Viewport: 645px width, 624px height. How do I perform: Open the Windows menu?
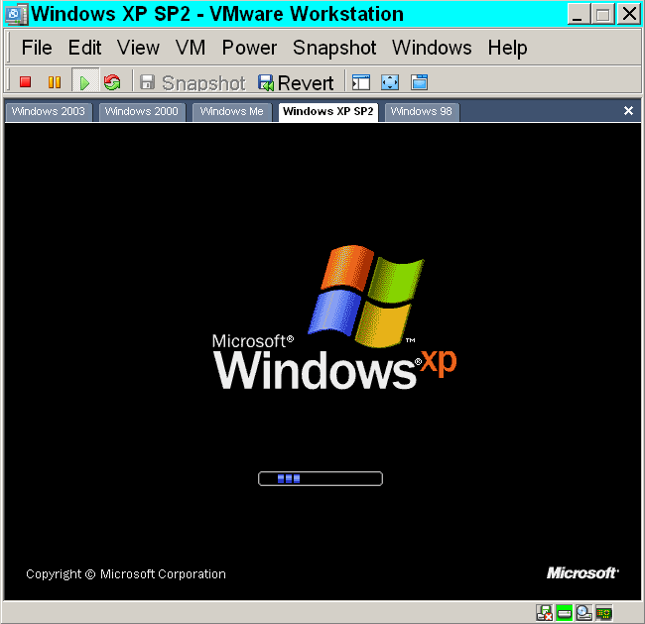pyautogui.click(x=432, y=48)
